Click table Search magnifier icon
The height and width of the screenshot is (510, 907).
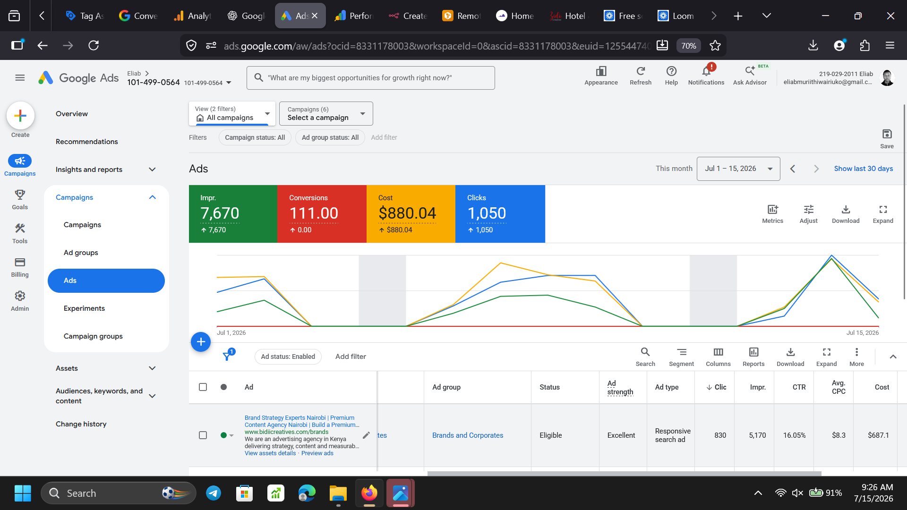point(645,352)
